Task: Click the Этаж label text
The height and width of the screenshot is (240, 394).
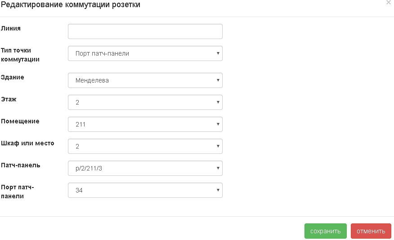Action: click(9, 99)
